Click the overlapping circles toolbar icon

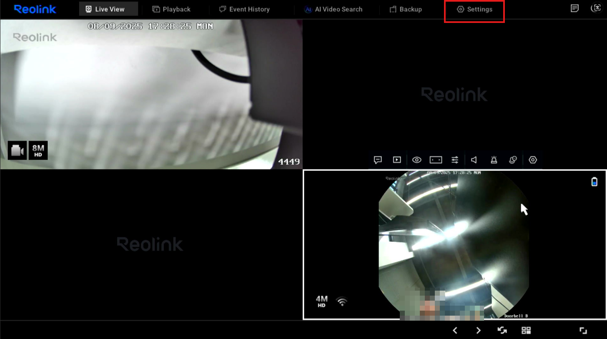click(513, 160)
